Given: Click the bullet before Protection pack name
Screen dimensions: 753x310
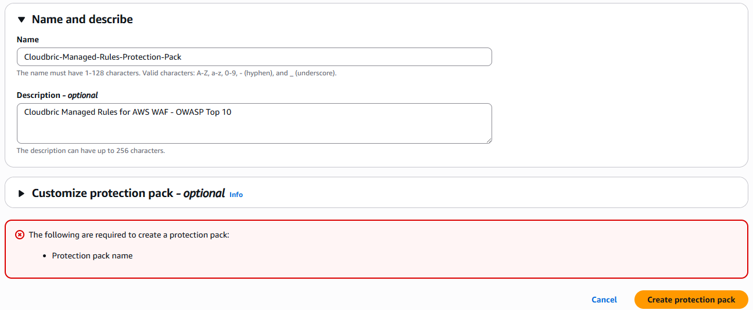Looking at the screenshot, I should (x=45, y=256).
